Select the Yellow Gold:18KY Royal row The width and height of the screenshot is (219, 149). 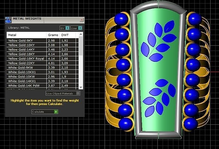pyautogui.click(x=42, y=59)
